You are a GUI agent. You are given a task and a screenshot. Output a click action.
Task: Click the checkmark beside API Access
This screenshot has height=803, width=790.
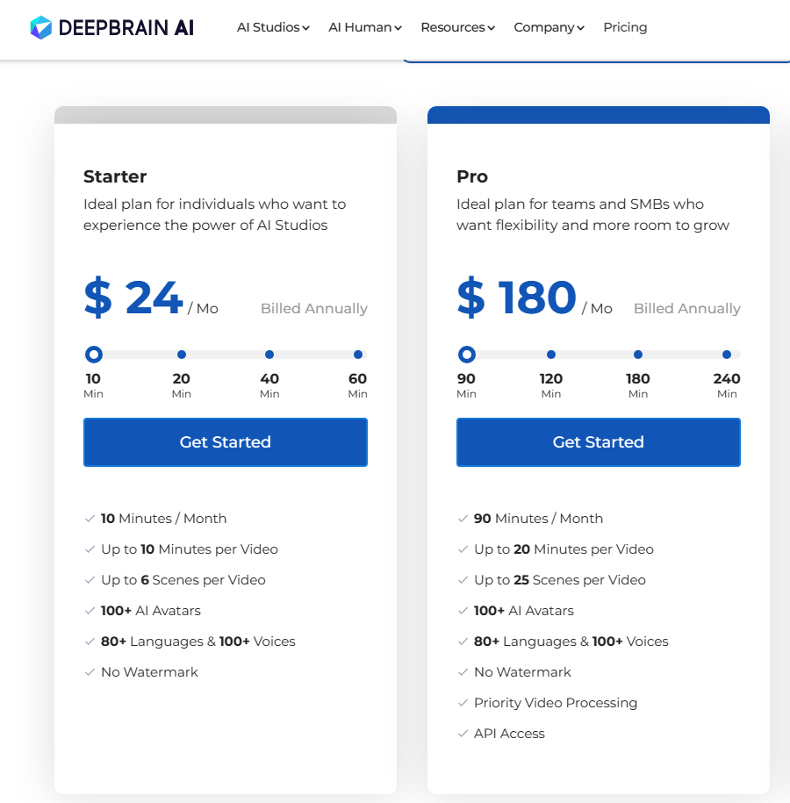[x=463, y=734]
